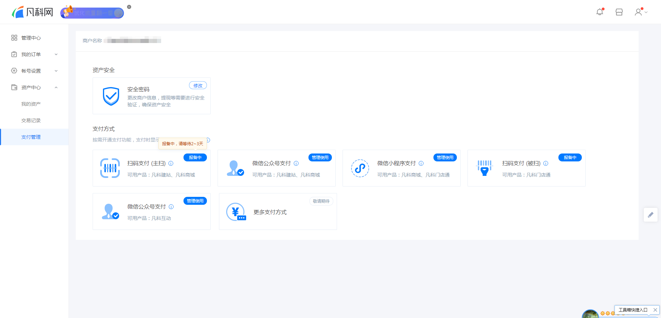Click the 更多支付方式 yuan icon
This screenshot has height=318, width=661.
[x=236, y=212]
